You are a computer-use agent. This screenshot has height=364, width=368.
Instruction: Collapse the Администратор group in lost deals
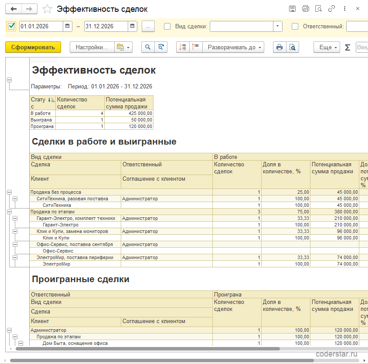(x=10, y=330)
